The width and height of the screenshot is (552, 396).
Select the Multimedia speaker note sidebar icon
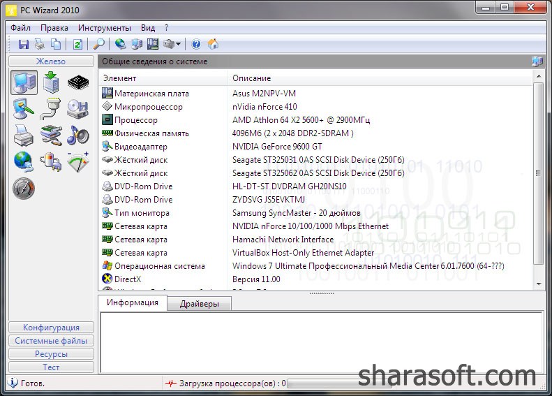coord(77,135)
